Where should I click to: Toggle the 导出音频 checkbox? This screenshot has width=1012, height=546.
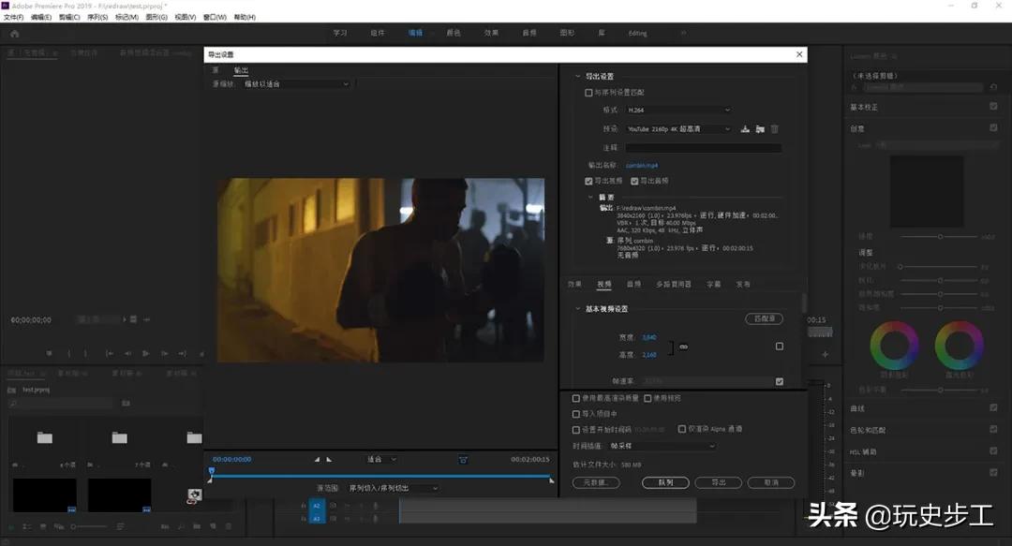tap(634, 181)
